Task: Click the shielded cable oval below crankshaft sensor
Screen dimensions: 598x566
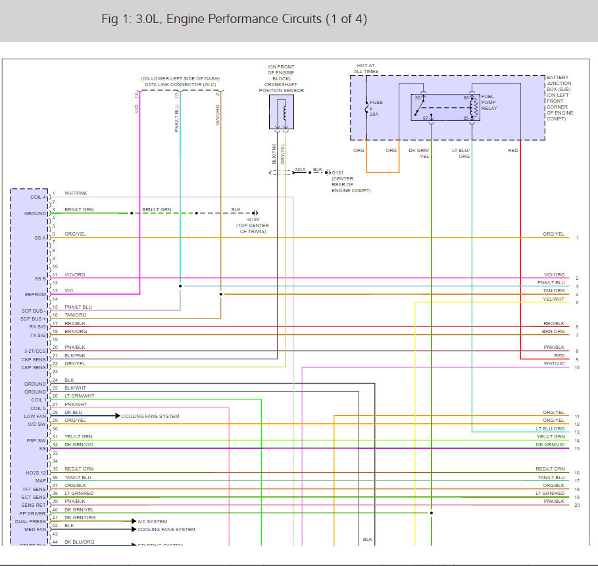Action: pos(281,173)
